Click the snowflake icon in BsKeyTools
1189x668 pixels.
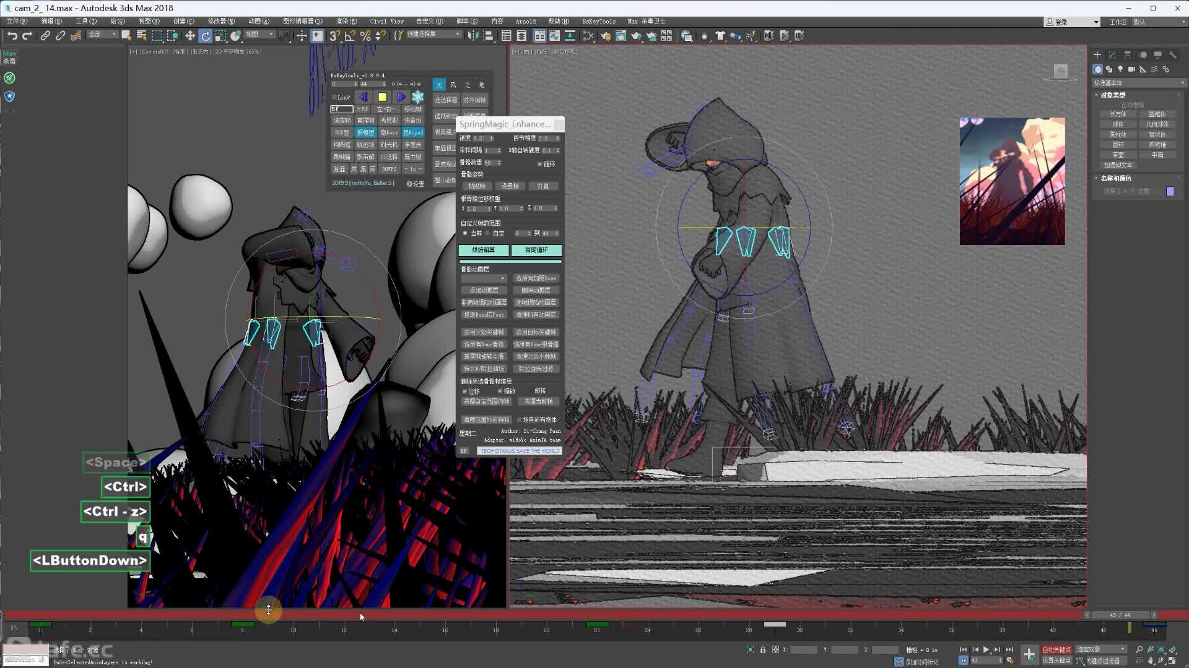418,97
